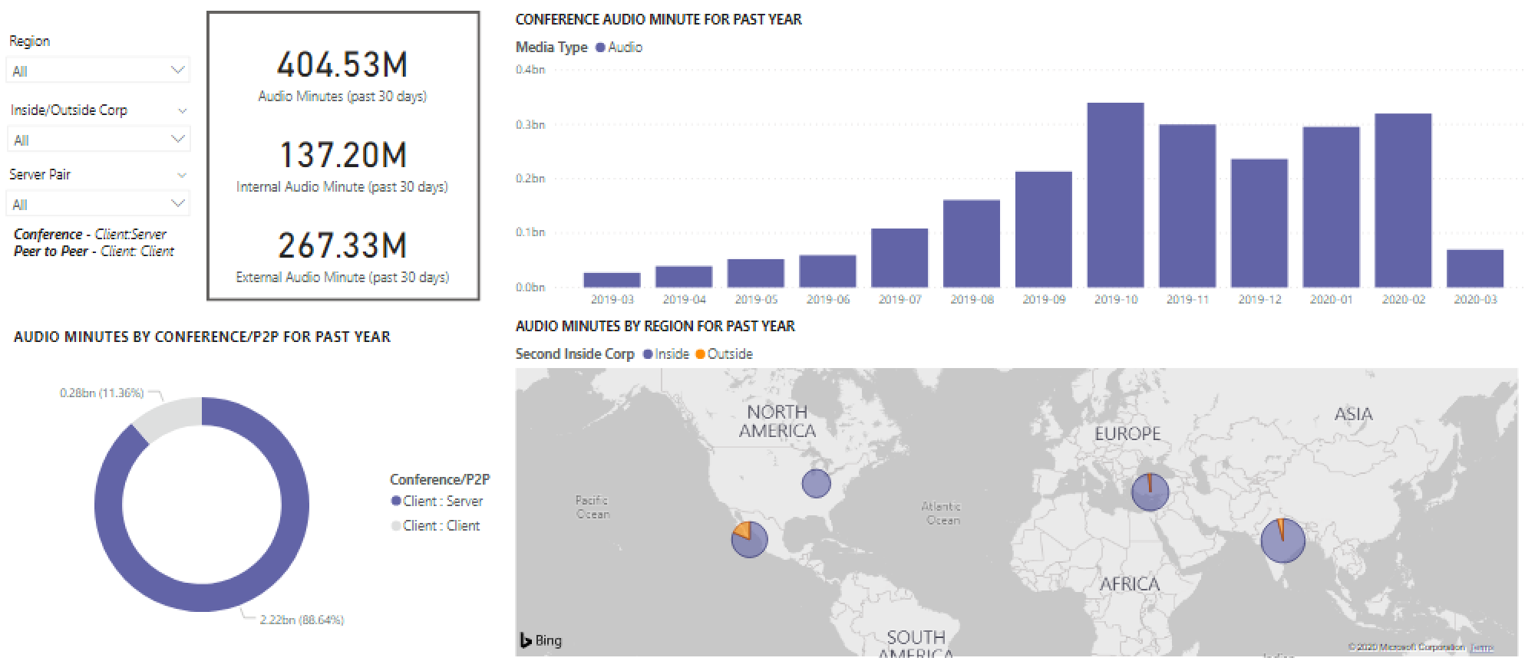The width and height of the screenshot is (1525, 661).
Task: Click the Bing logo on the map
Action: (x=541, y=640)
